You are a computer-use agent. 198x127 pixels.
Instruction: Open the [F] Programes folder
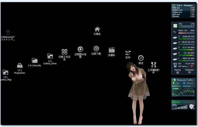[20, 66]
